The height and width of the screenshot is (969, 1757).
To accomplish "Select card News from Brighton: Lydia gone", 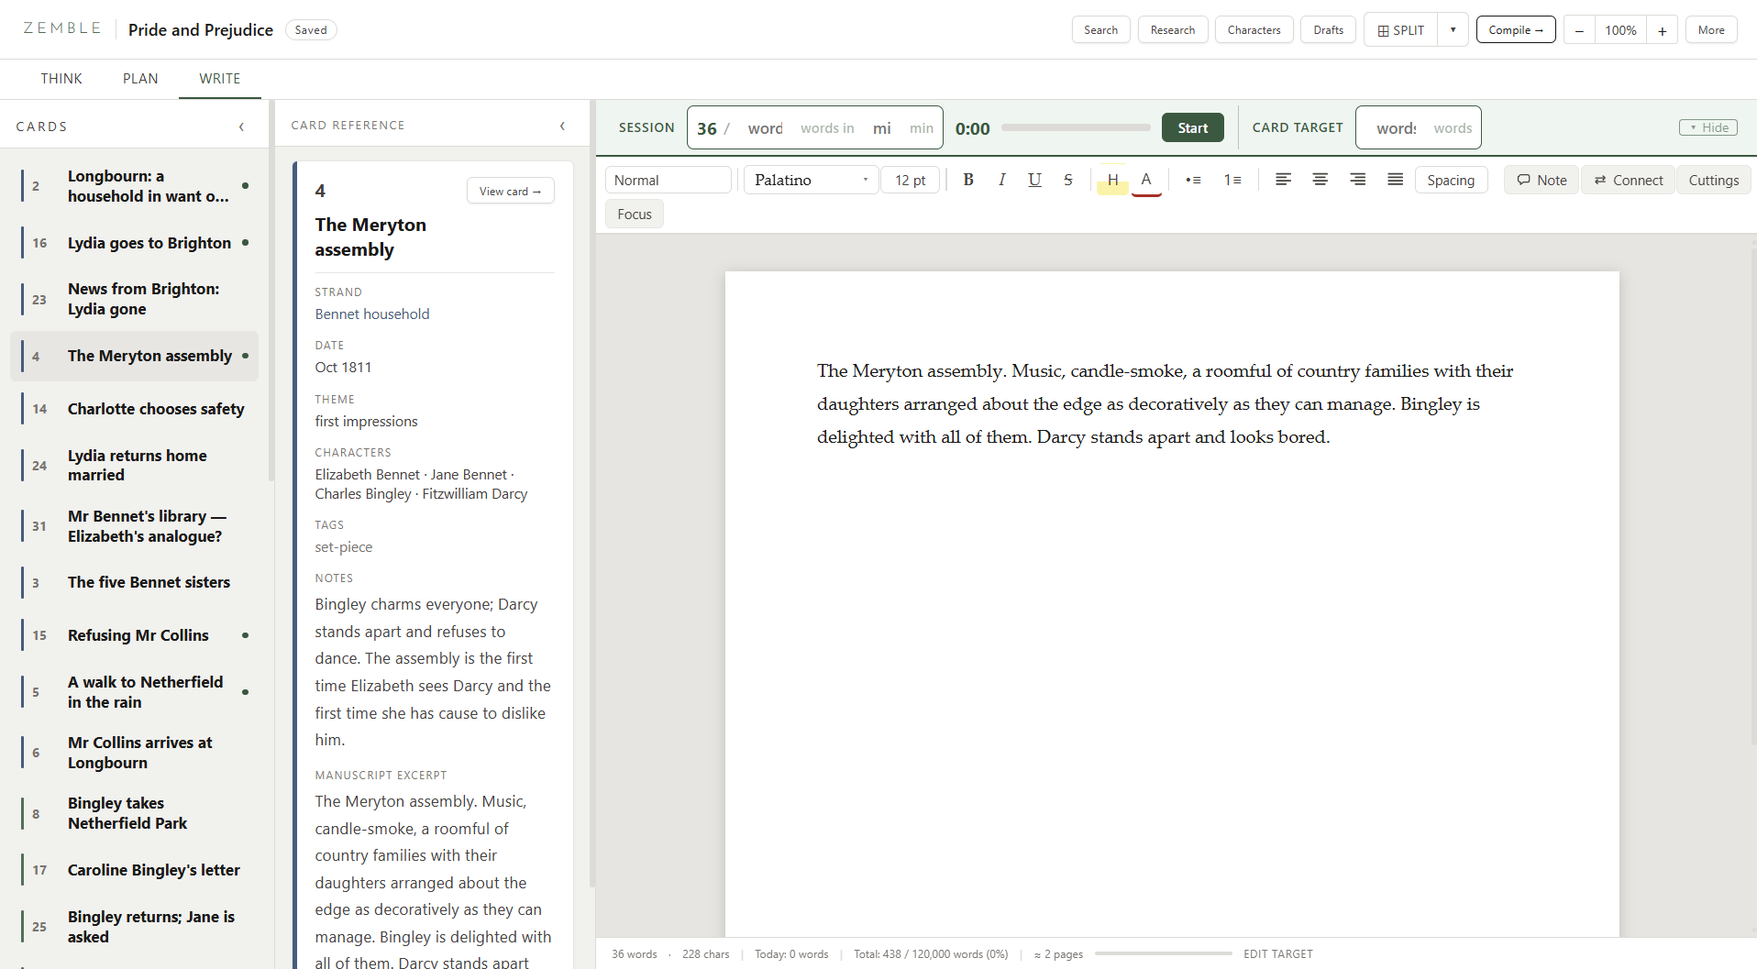I will pyautogui.click(x=134, y=299).
